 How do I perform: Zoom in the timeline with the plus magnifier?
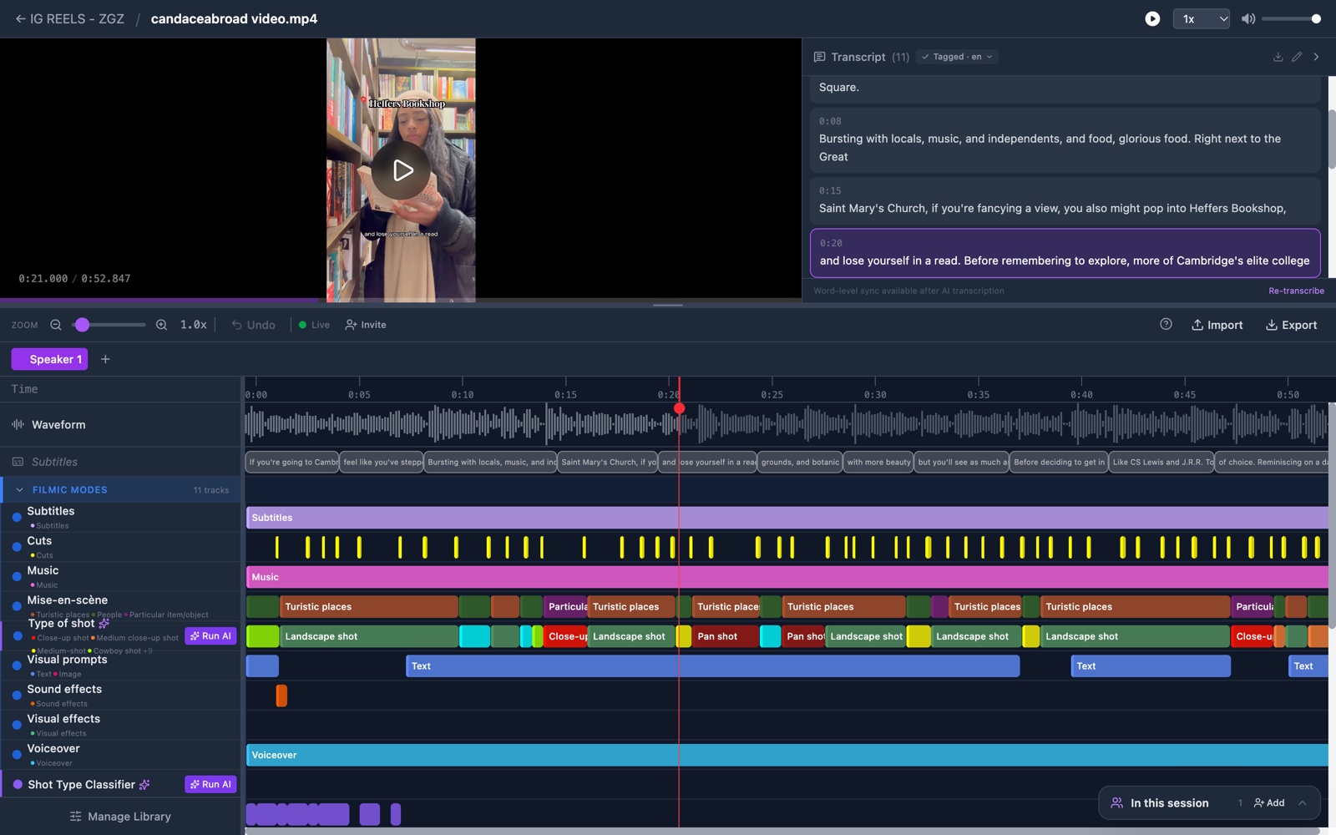pyautogui.click(x=161, y=325)
